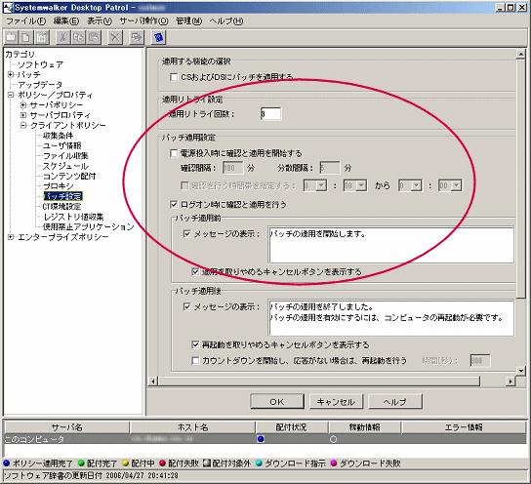This screenshot has width=531, height=484.
Task: Click the ホスト名 column header
Action: coord(192,427)
